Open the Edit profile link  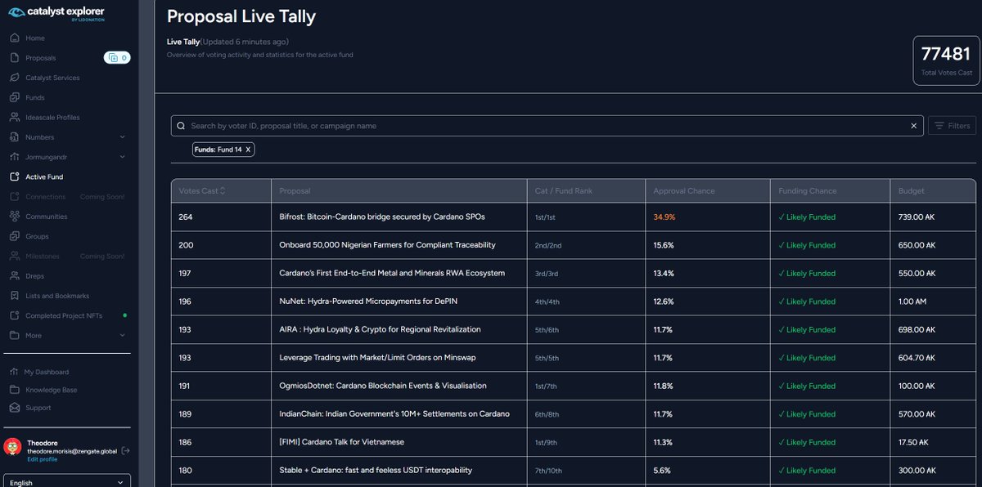pos(42,459)
